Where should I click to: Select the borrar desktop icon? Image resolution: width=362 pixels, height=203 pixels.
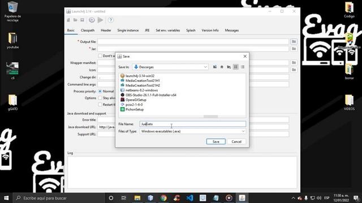click(x=349, y=72)
